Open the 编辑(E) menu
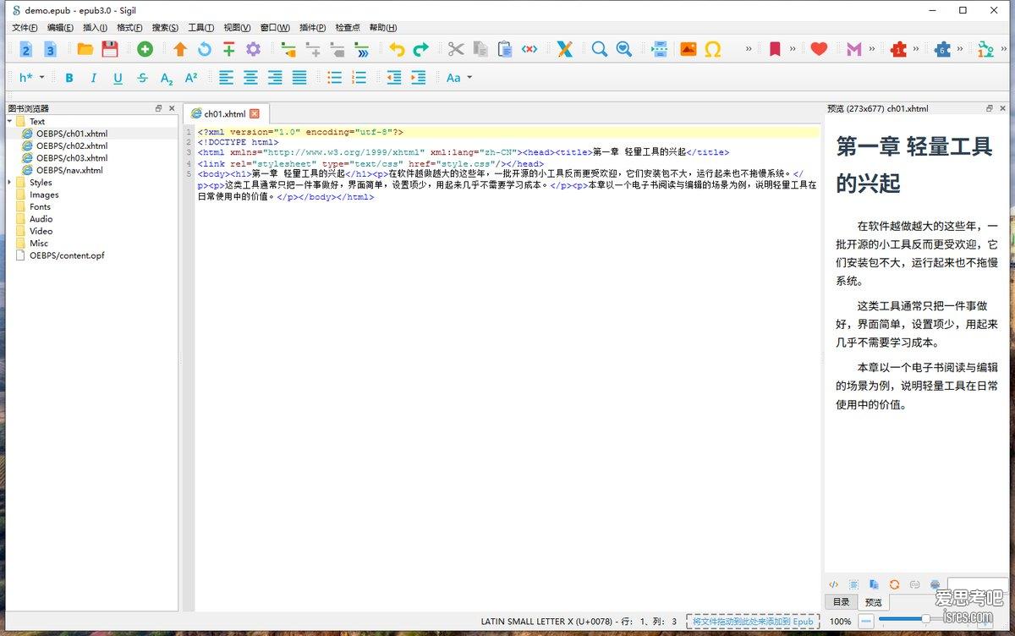 (60, 28)
